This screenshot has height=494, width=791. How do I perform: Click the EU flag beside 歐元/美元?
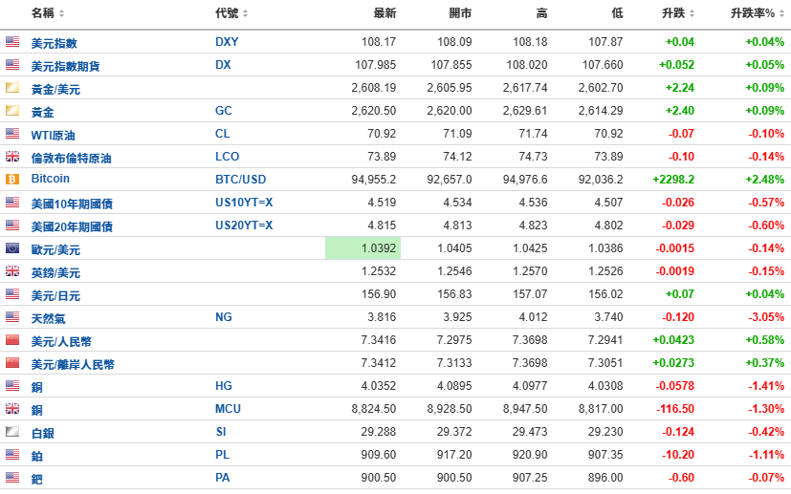coord(12,248)
